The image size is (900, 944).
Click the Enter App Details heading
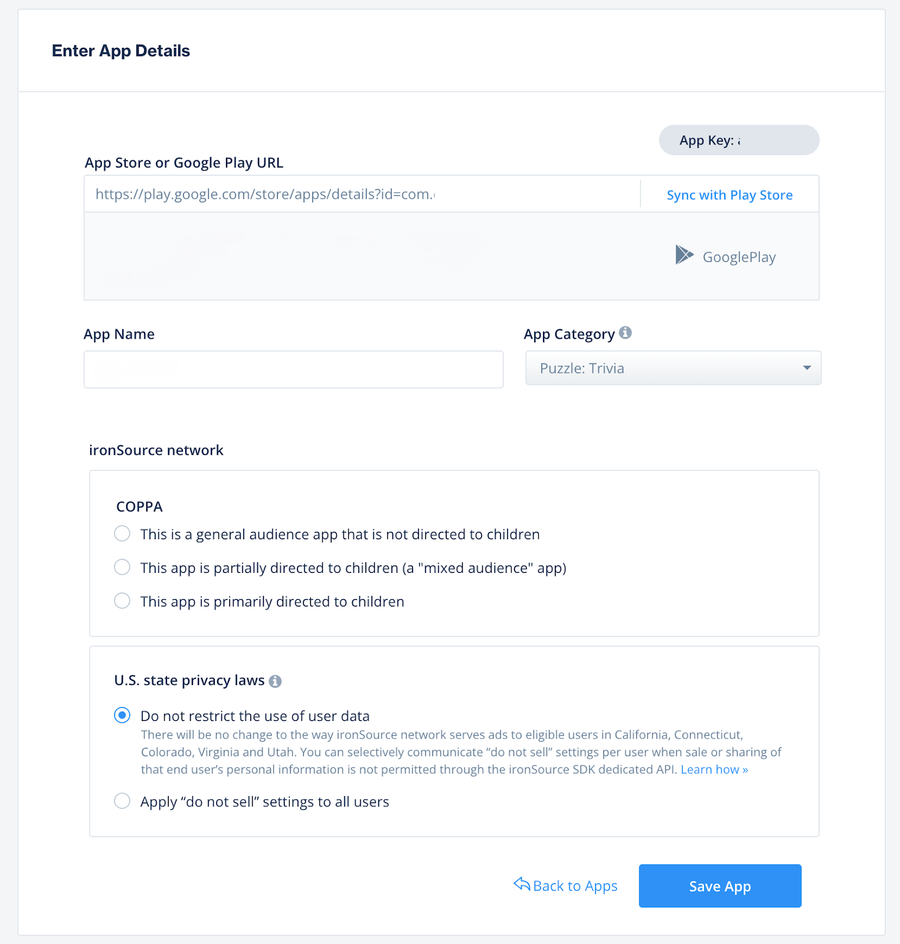point(121,51)
